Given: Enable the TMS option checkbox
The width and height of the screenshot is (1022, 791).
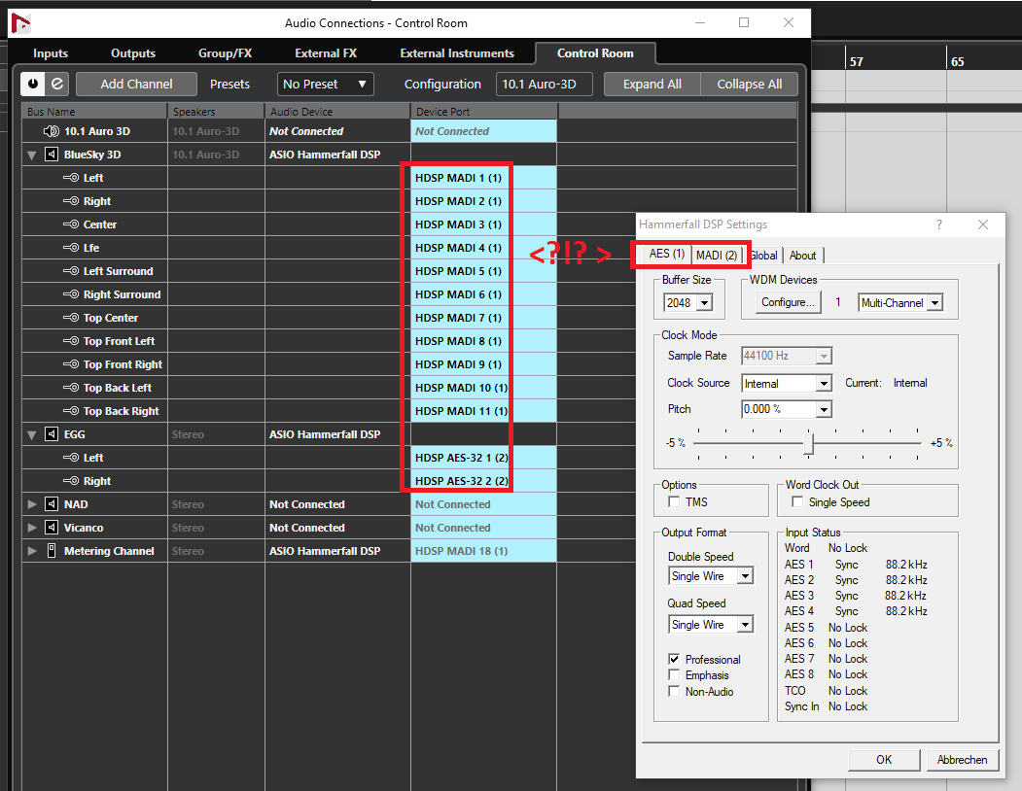Looking at the screenshot, I should (674, 501).
